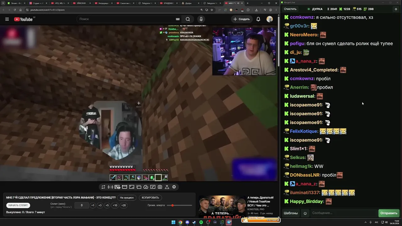This screenshot has width=402, height=226.
Task: Click username FelixKotique in chat
Action: click(304, 131)
